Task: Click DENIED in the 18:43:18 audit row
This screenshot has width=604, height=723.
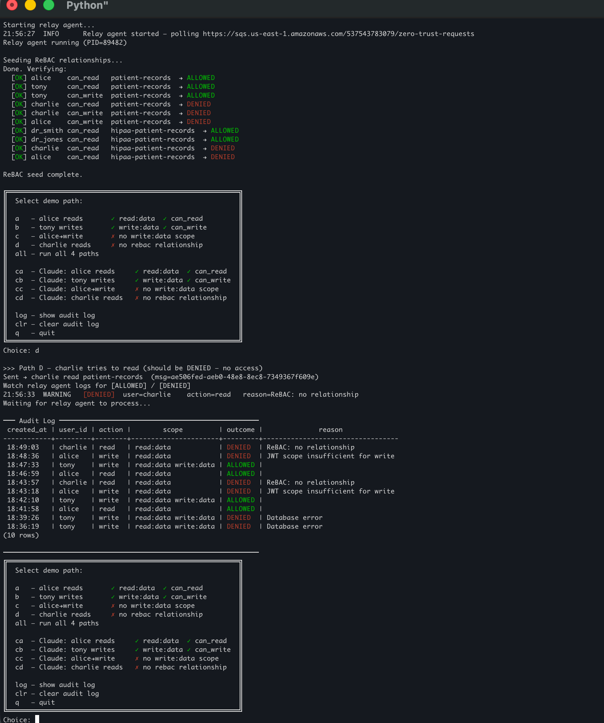Action: (x=238, y=491)
